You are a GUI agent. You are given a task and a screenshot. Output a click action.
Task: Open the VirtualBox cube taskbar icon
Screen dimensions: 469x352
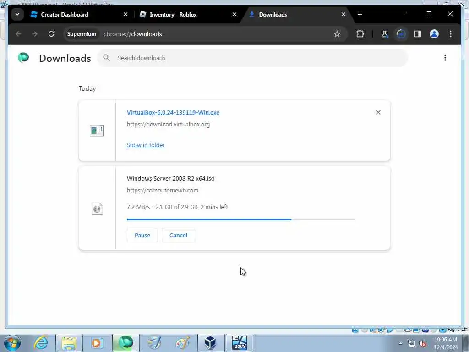coord(211,343)
